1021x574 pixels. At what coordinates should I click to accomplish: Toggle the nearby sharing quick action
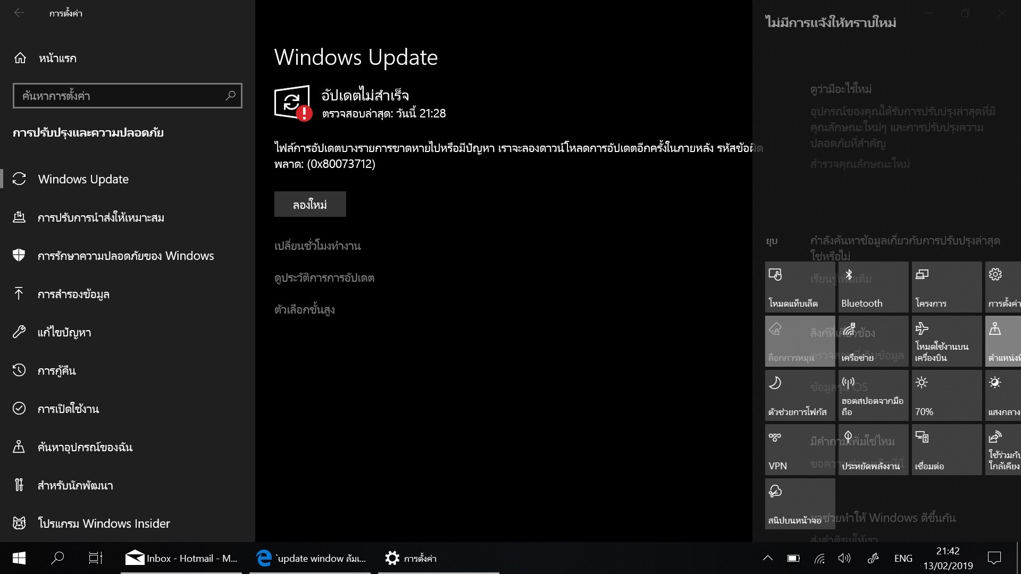click(x=1003, y=450)
